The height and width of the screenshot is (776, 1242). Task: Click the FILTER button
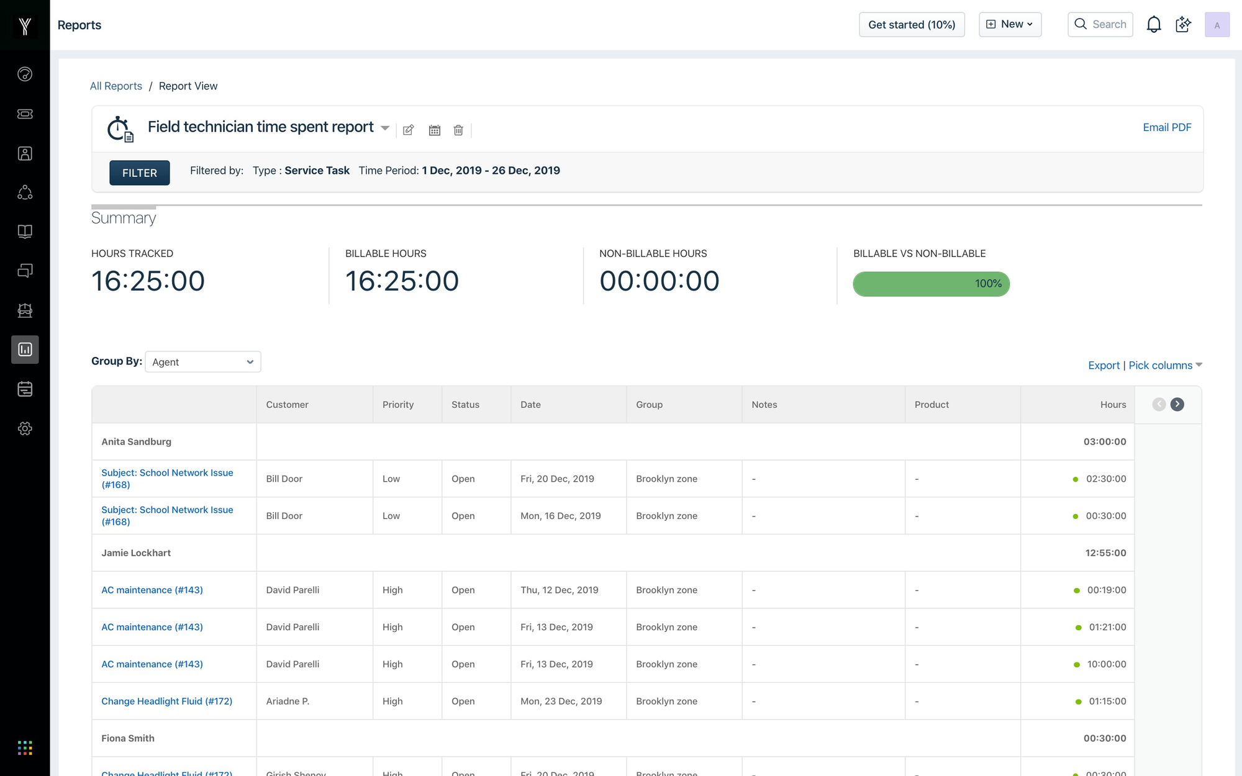click(x=140, y=173)
